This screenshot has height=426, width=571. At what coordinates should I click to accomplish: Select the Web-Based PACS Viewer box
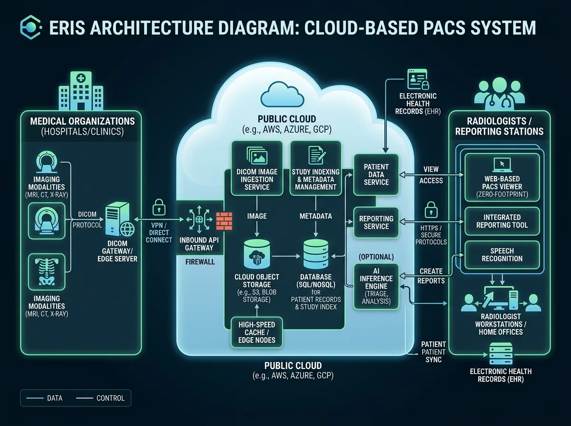tap(502, 178)
